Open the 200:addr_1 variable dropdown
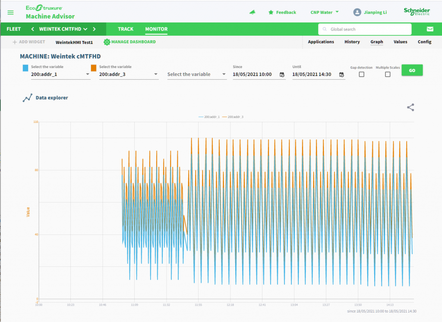Screen dimensions: 442x322 [x=60, y=74]
